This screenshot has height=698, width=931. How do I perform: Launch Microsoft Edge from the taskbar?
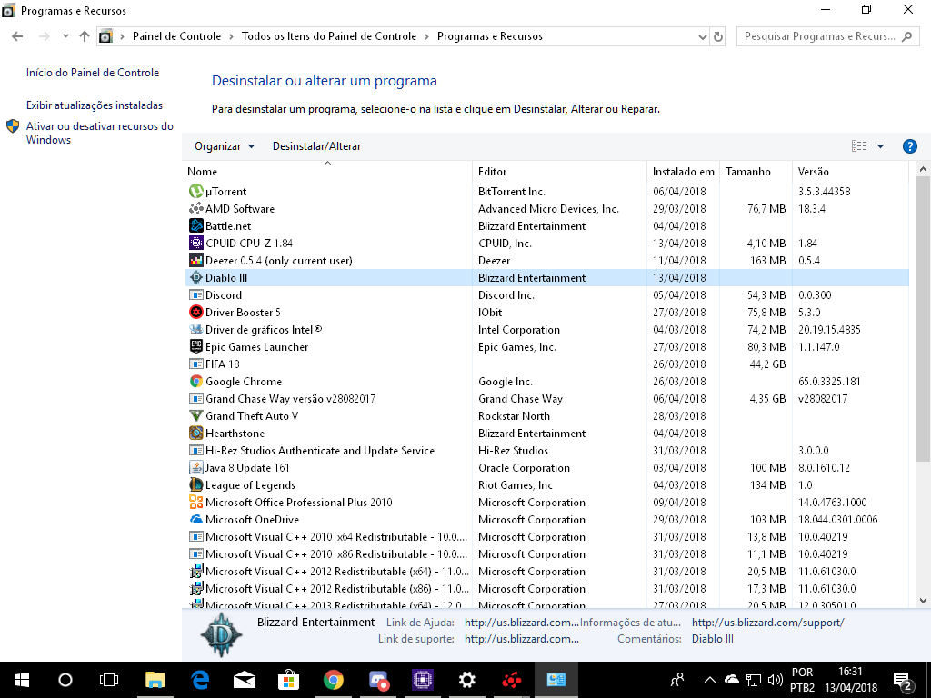[x=200, y=680]
